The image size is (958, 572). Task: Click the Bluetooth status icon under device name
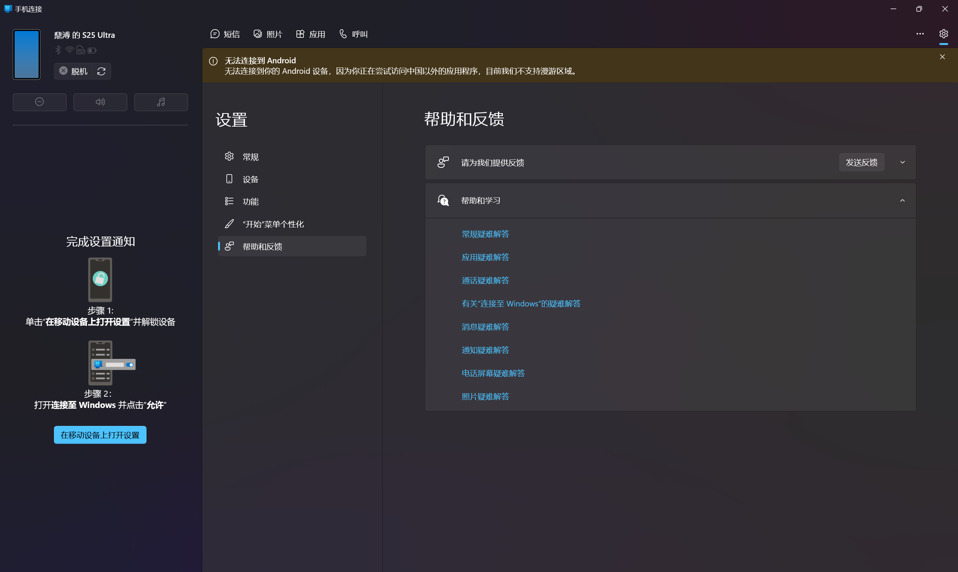click(x=58, y=50)
